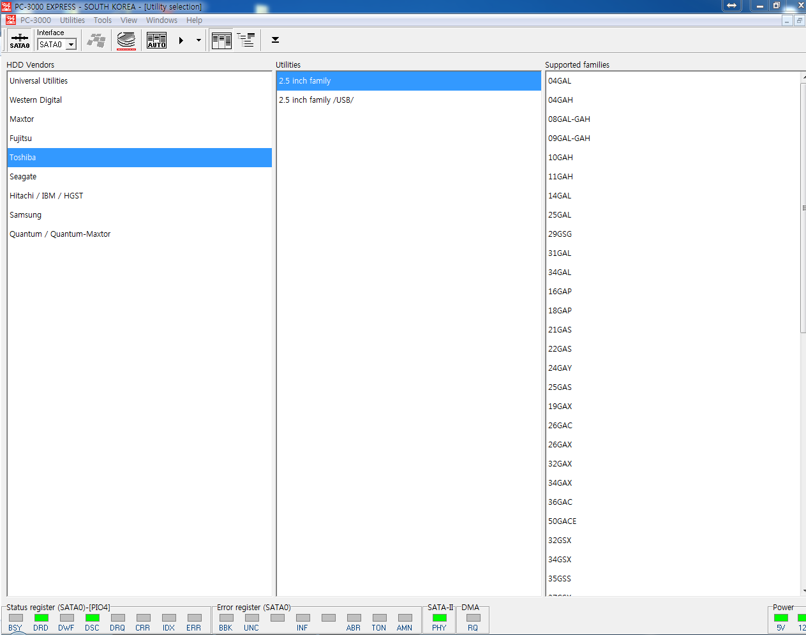
Task: Select the 09GAL-GAH family
Action: click(x=673, y=138)
